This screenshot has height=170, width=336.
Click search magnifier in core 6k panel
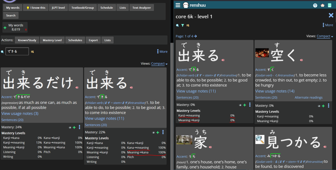[177, 25]
